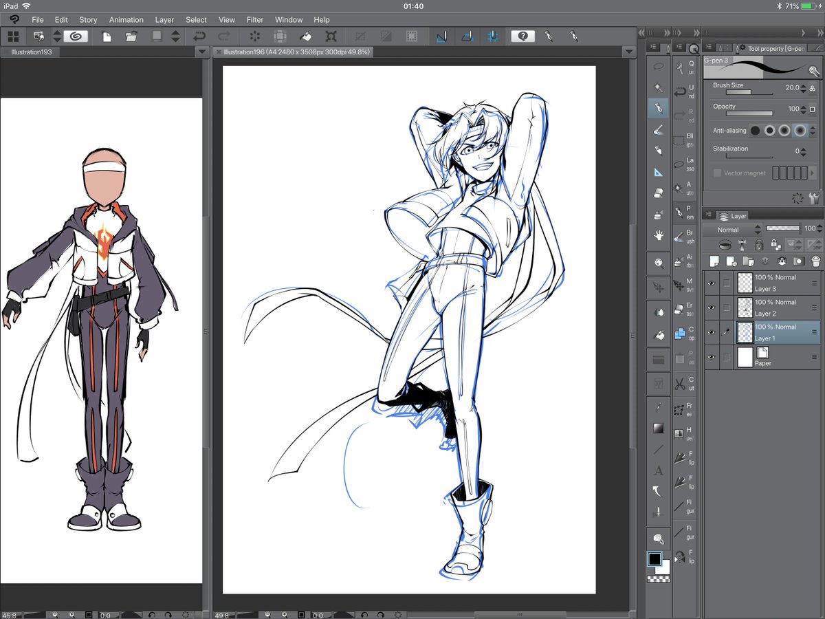Click the Fill bucket icon in command bar
Screen dimensions: 825x619
[305, 36]
